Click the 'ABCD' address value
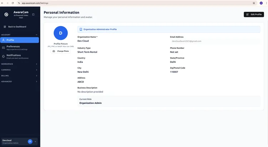The width and height of the screenshot is (268, 147). (81, 82)
